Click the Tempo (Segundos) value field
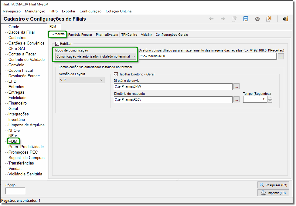The height and width of the screenshot is (206, 296). [255, 99]
